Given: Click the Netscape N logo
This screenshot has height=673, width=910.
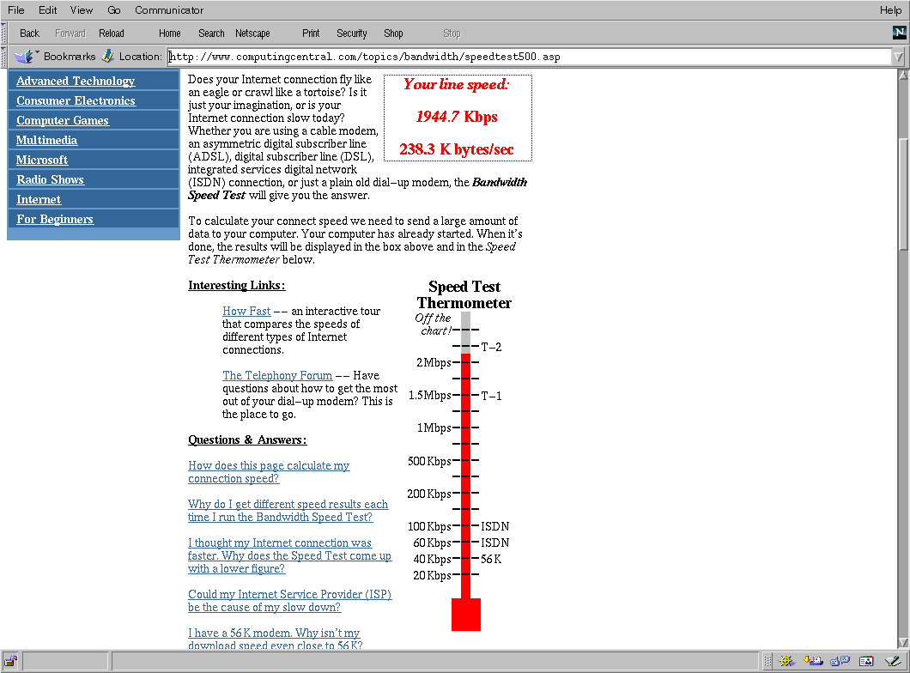Looking at the screenshot, I should [x=899, y=33].
